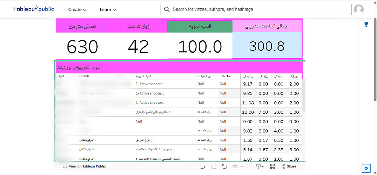Expand the Learn menu
This screenshot has width=377, height=175.
[108, 10]
